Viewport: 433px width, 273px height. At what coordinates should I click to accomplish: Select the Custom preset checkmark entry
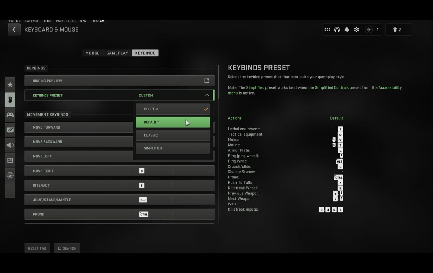(x=173, y=109)
